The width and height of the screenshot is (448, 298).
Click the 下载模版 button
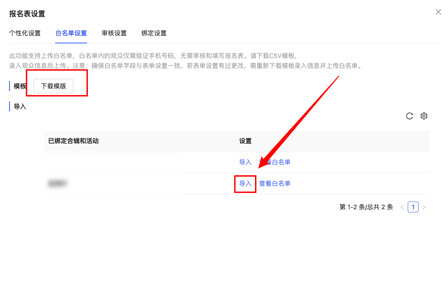point(53,86)
